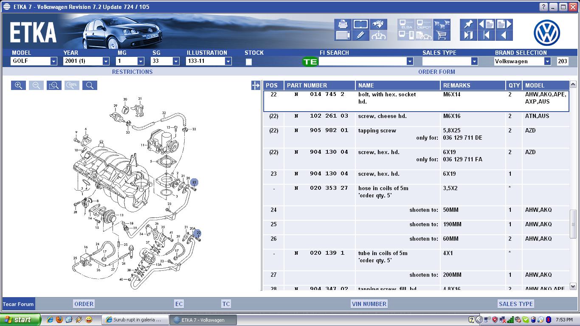Switch to the RESTRICTIONS tab
This screenshot has height=326, width=580.
pos(132,72)
